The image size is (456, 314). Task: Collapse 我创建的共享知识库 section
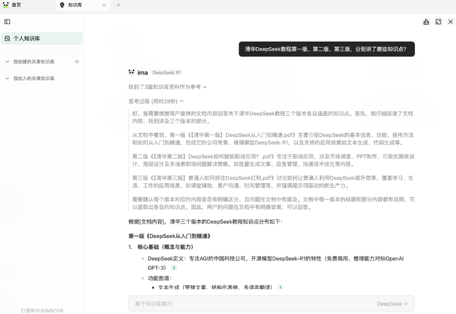(x=7, y=62)
